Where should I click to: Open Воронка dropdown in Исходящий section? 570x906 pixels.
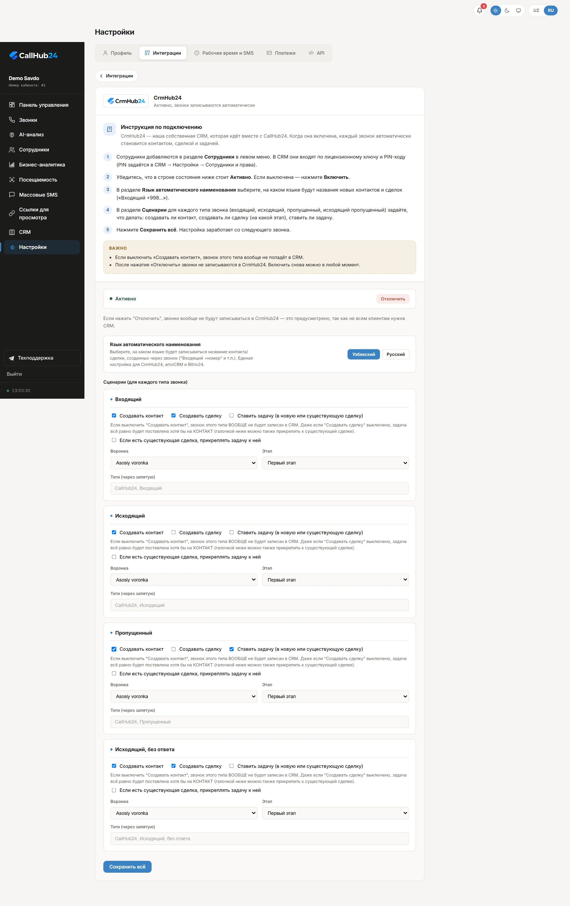coord(184,580)
